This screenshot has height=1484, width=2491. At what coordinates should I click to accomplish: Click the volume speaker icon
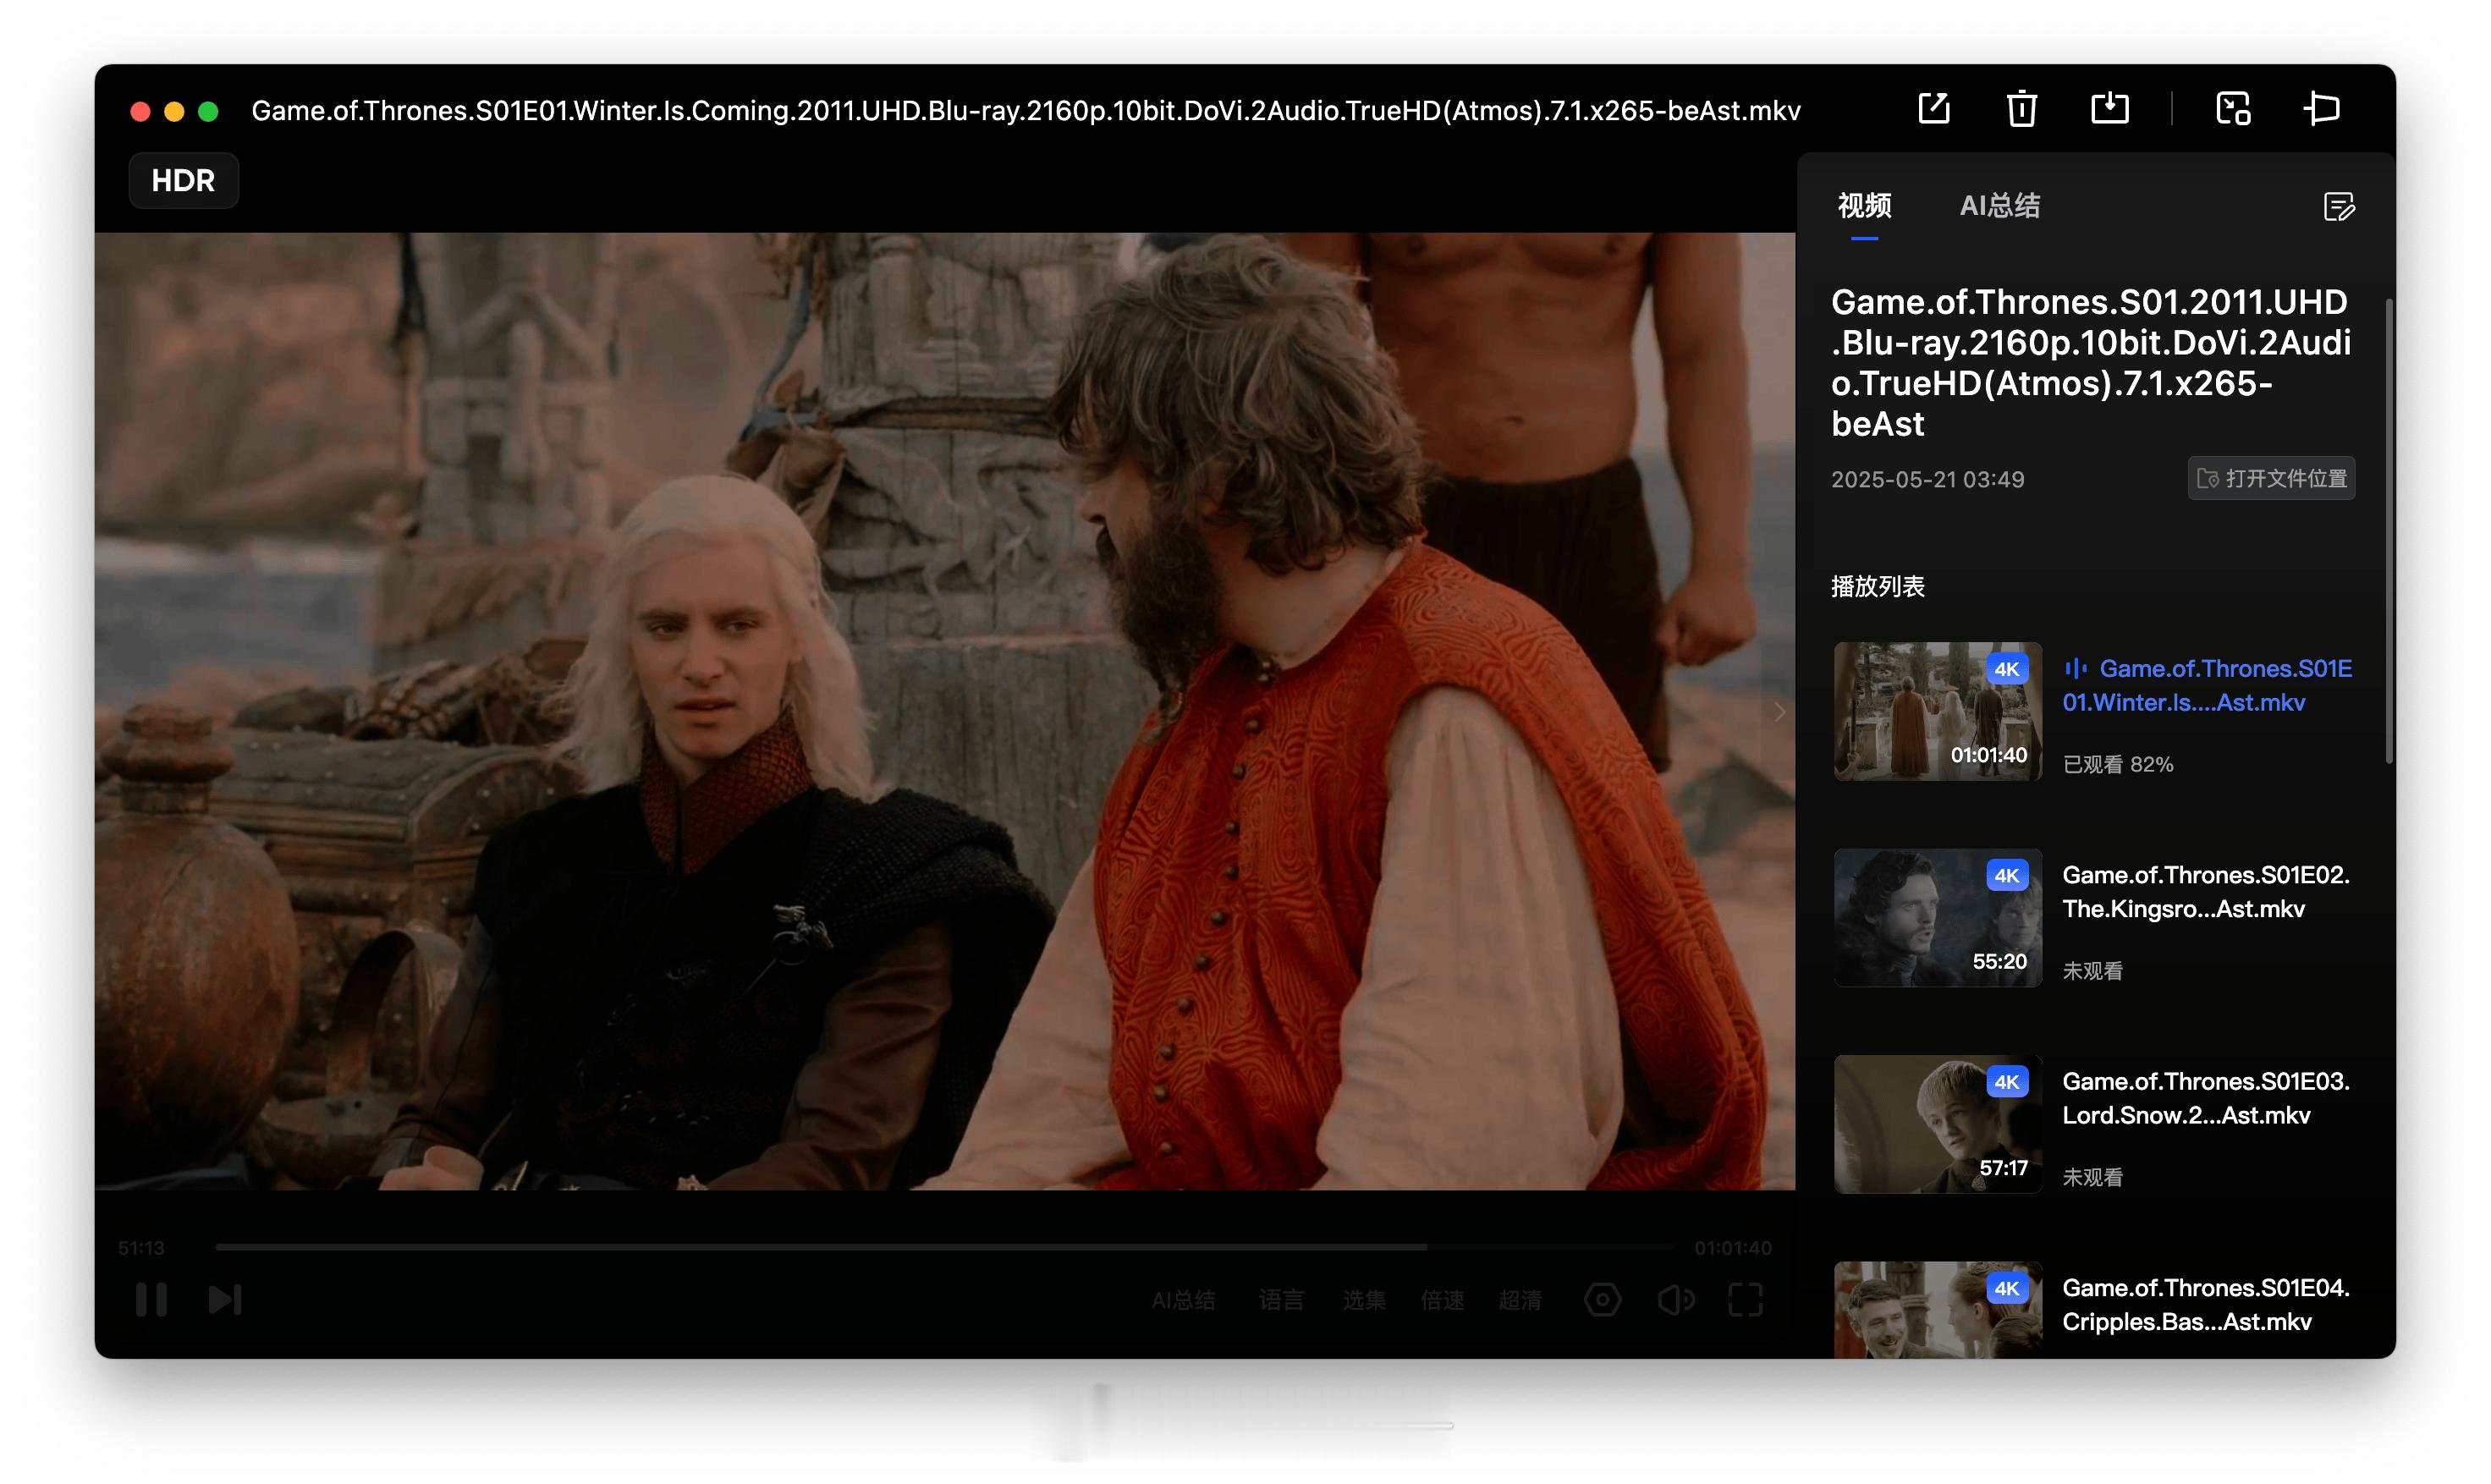(x=1675, y=1299)
